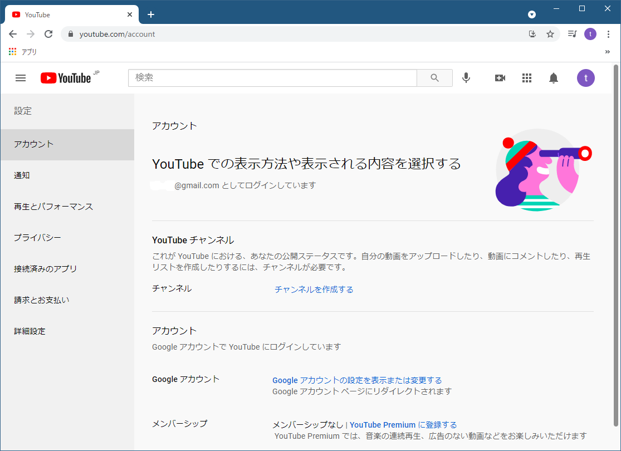This screenshot has width=621, height=451.
Task: Expand the bookmarks overflow chevron
Action: [x=608, y=52]
